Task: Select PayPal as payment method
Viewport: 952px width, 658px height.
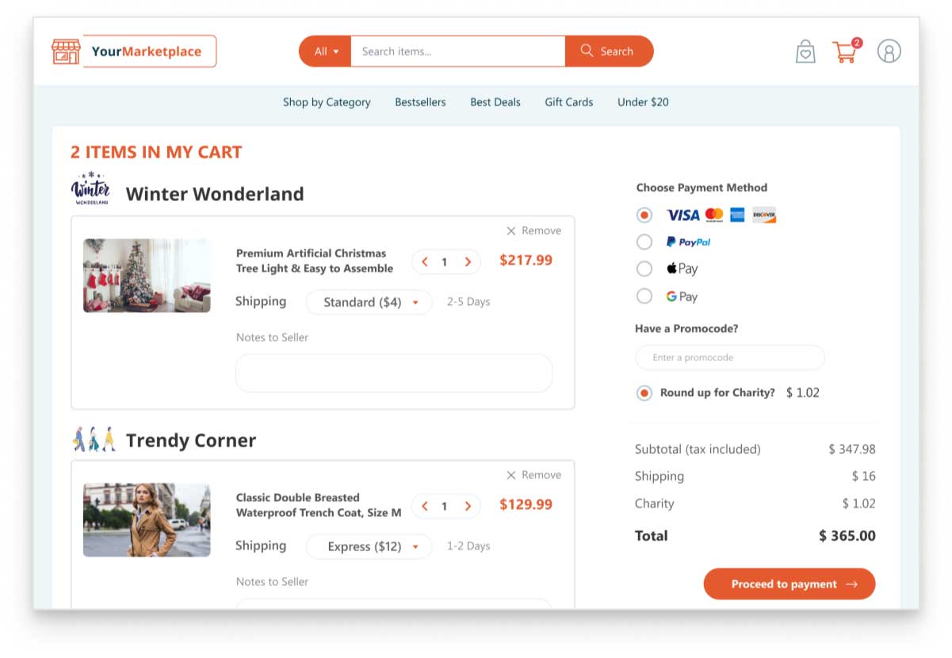Action: [x=644, y=242]
